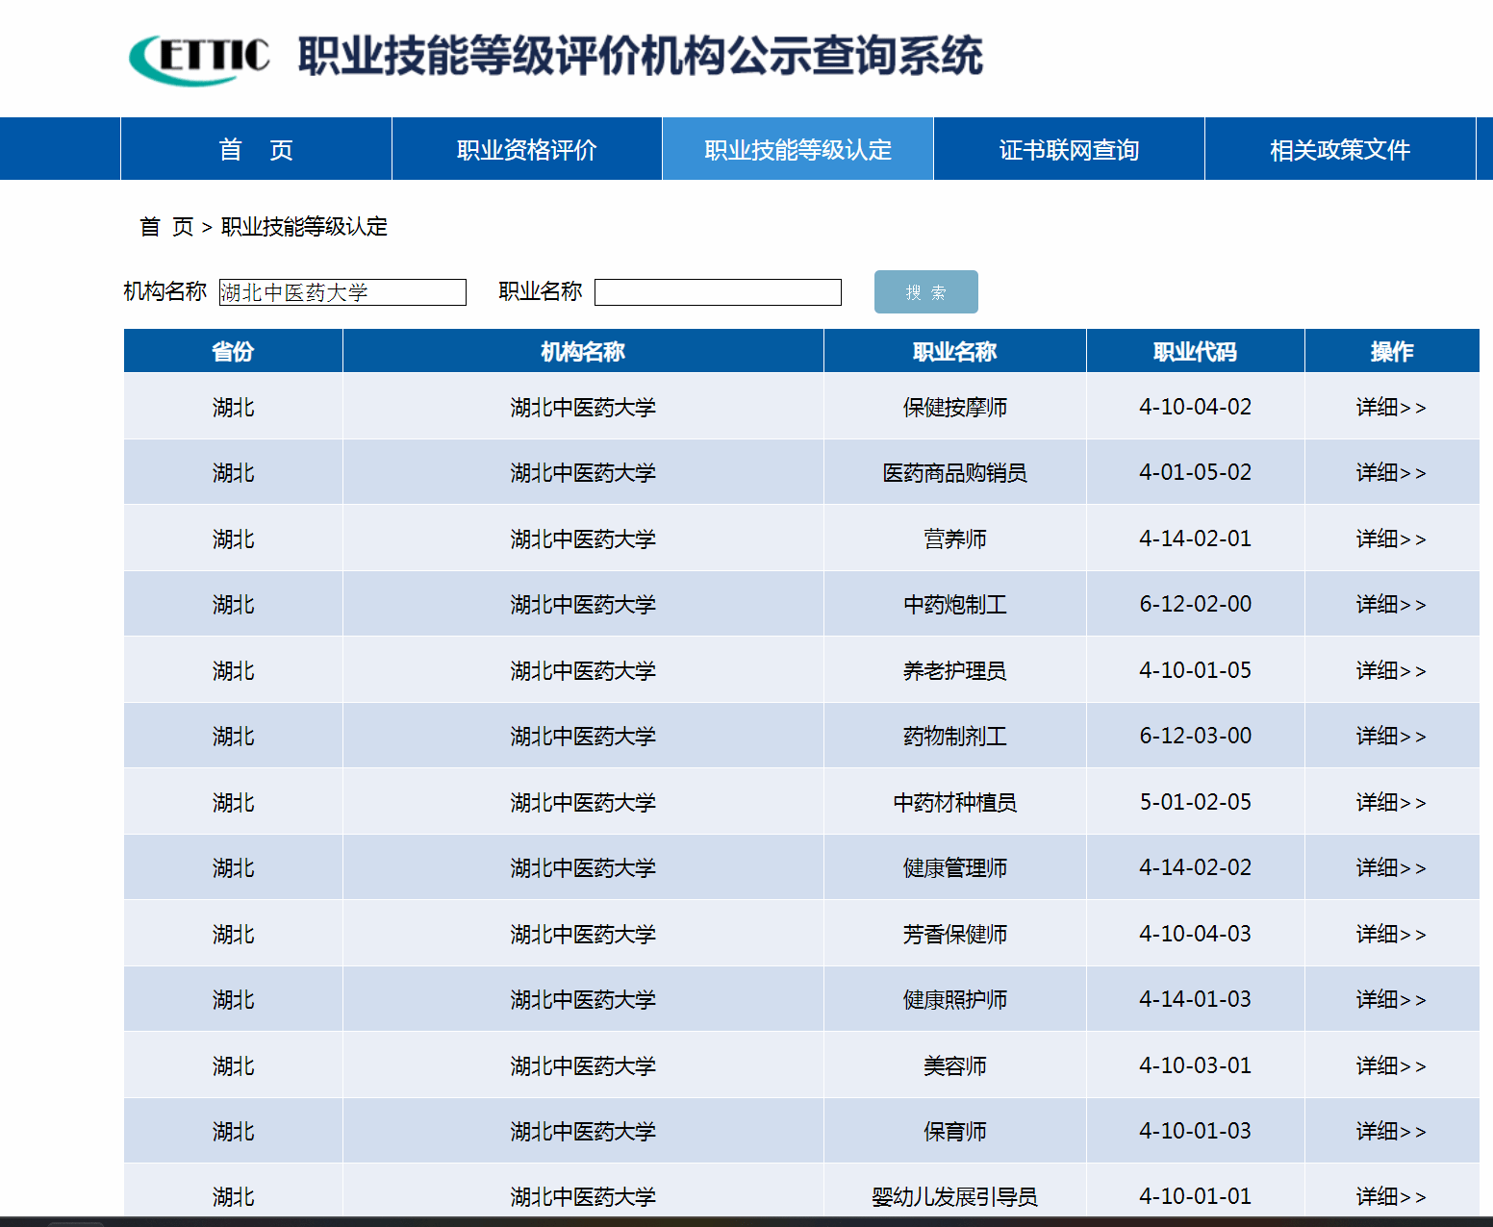
Task: Select the 保育师 occupation cell
Action: tap(955, 1132)
